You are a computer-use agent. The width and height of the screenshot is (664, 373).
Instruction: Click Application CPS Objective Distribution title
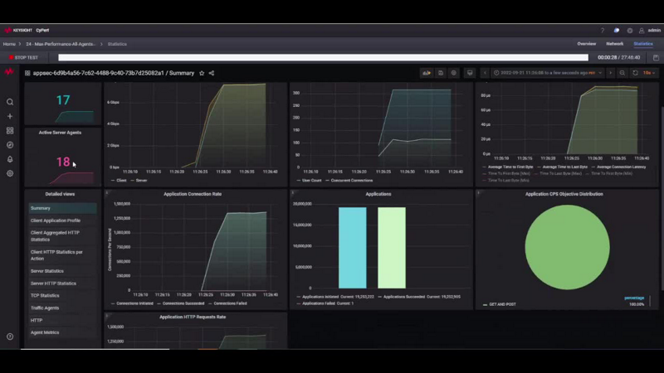[x=564, y=194]
